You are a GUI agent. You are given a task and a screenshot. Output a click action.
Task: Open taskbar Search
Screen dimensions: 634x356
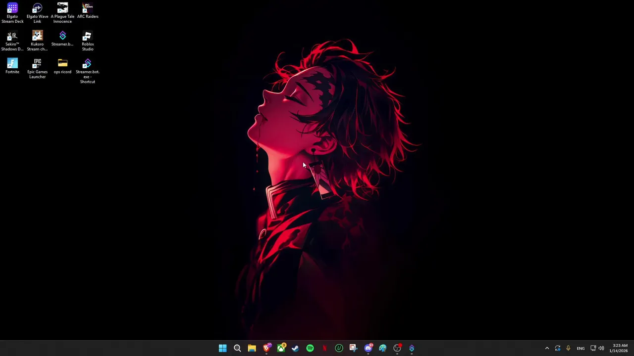[x=237, y=349]
